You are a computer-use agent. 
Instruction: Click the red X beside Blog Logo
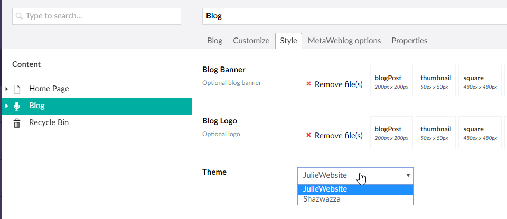(308, 135)
